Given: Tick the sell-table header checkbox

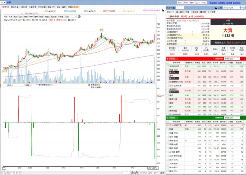Looking at the screenshot, I should click(167, 122).
